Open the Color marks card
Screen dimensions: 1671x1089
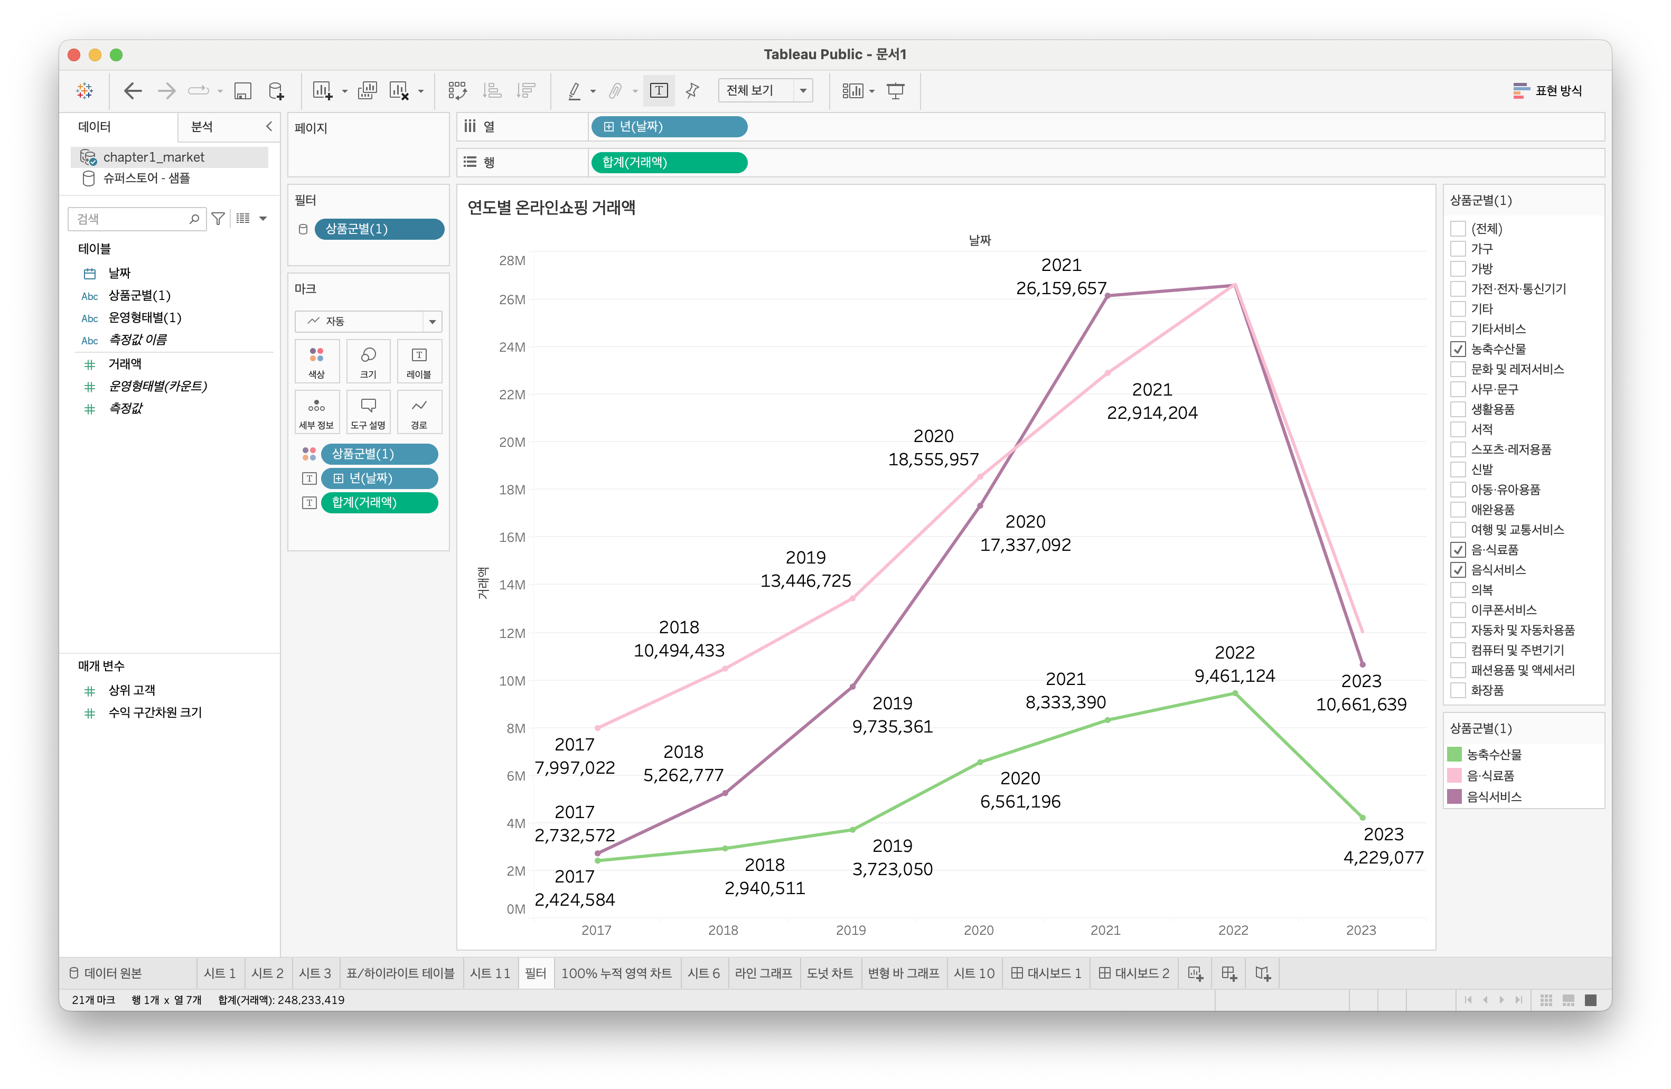click(x=317, y=361)
